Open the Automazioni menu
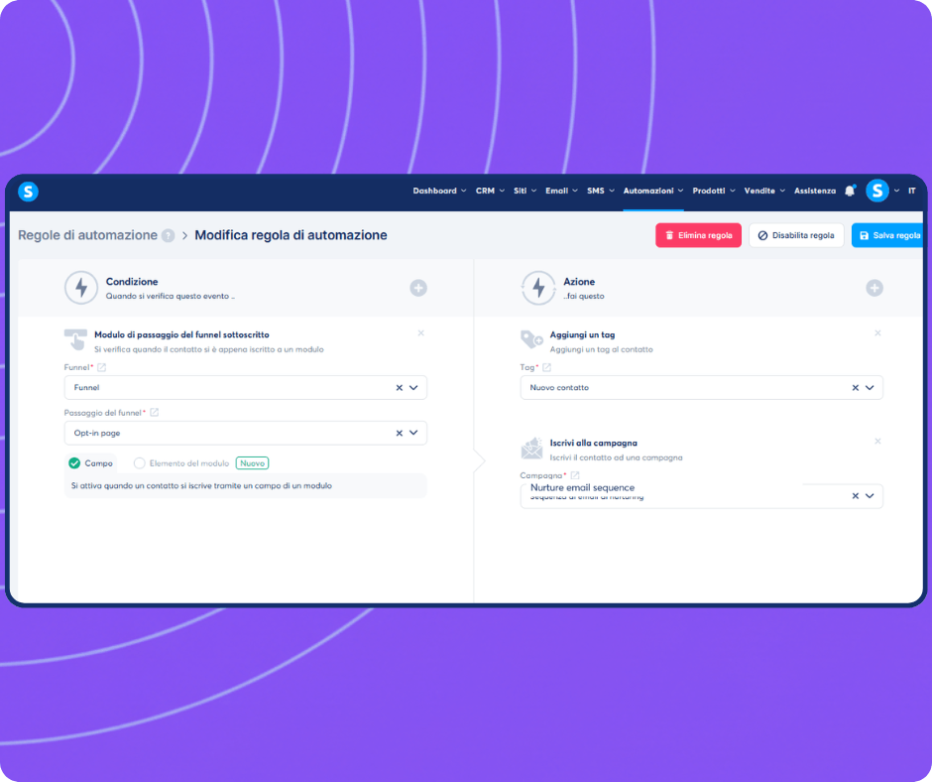 [653, 192]
